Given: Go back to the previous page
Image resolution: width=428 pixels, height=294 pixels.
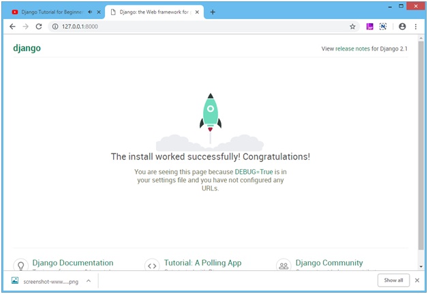Looking at the screenshot, I should (x=12, y=27).
